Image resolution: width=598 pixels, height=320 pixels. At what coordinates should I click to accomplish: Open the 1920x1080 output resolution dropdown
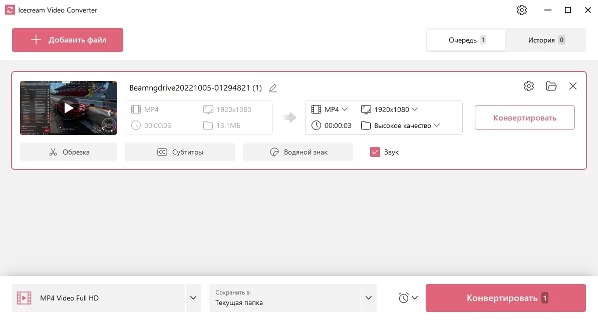390,109
